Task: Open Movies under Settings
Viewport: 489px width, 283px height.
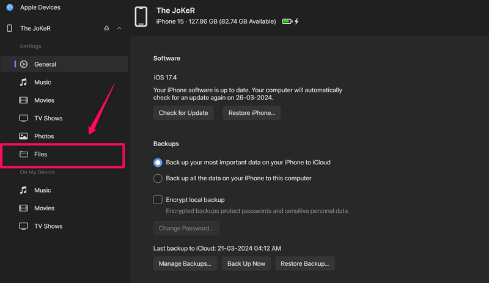Action: 44,100
